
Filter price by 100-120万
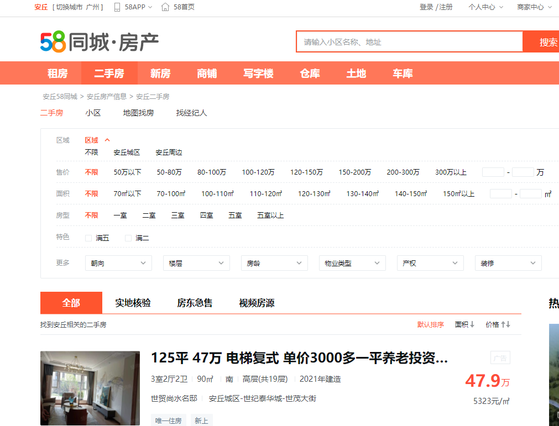[x=258, y=172]
